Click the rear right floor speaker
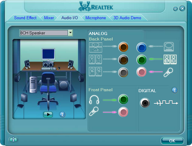The height and width of the screenshot is (146, 192). click(x=73, y=98)
